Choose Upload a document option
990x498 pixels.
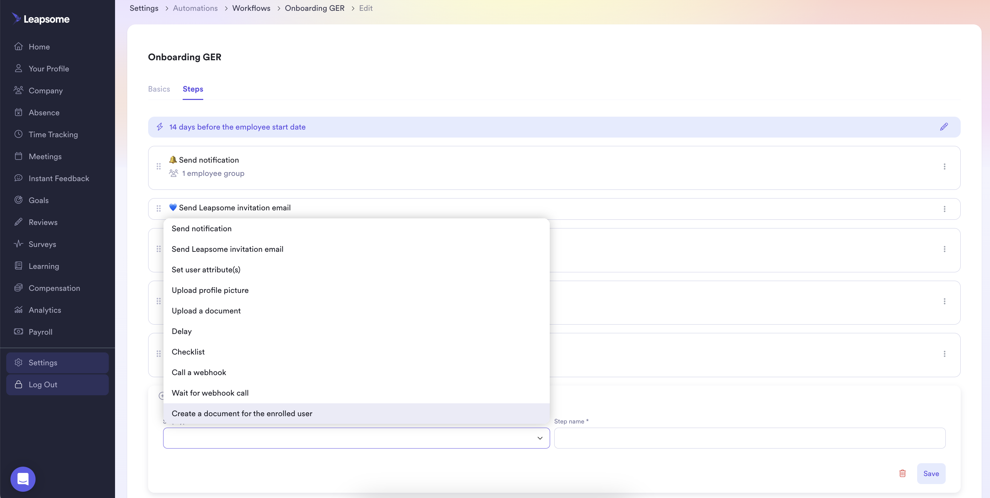click(356, 311)
